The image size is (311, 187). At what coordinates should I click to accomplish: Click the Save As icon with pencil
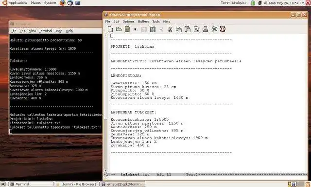[153, 29]
